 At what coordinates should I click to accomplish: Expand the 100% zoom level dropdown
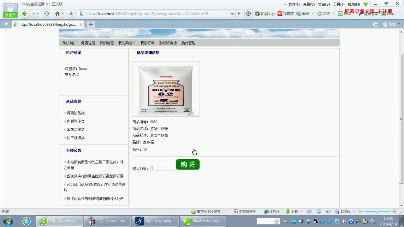(353, 212)
